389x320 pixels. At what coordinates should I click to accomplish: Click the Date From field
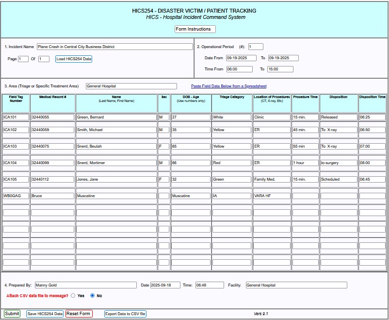[x=241, y=58]
